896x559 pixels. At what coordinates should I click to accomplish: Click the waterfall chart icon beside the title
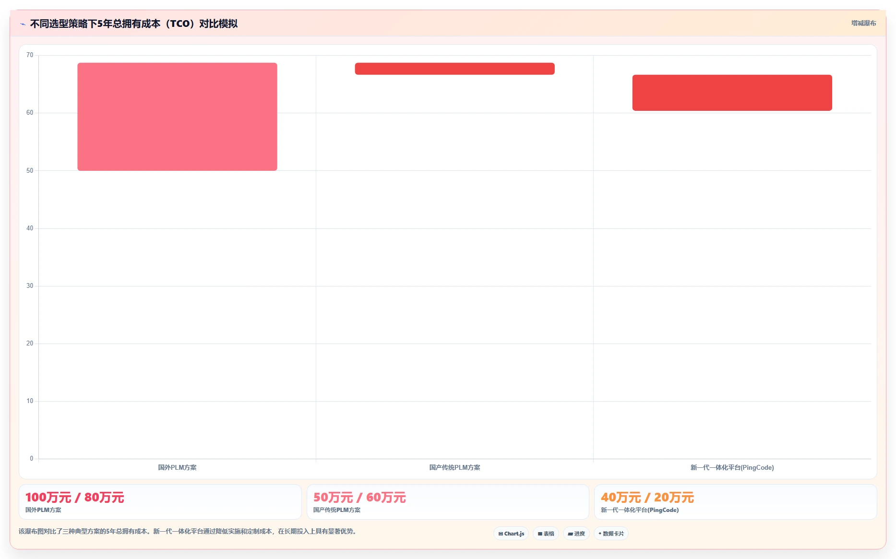(x=23, y=24)
